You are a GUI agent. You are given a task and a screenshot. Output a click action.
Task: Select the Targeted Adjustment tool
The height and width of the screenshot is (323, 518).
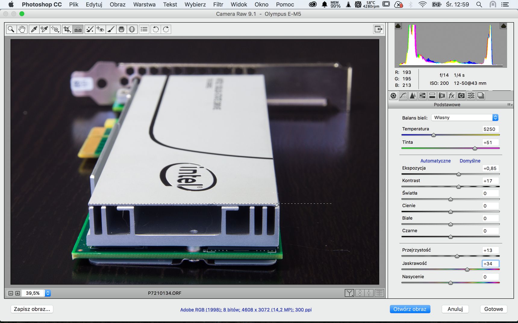tap(55, 29)
